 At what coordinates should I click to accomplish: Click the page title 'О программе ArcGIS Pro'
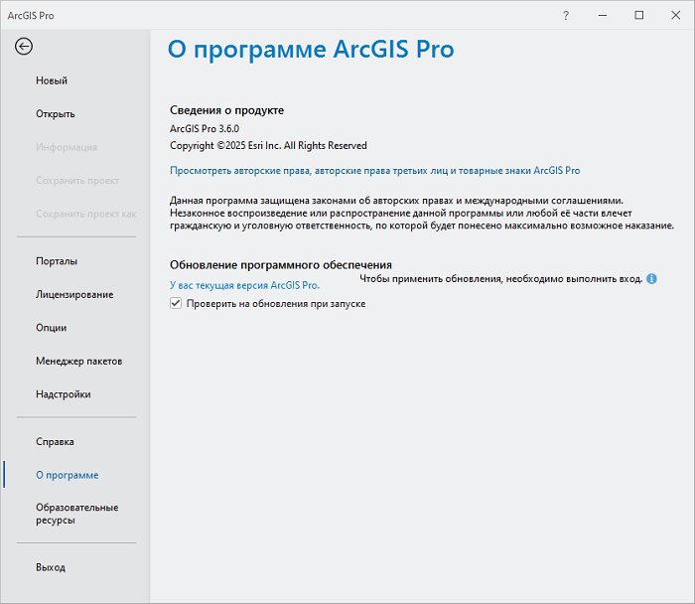(x=311, y=50)
